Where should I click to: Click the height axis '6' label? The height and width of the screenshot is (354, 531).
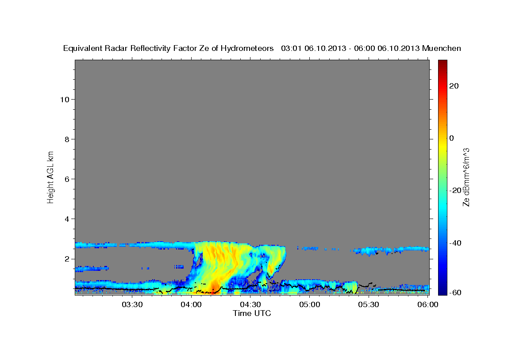click(x=66, y=179)
